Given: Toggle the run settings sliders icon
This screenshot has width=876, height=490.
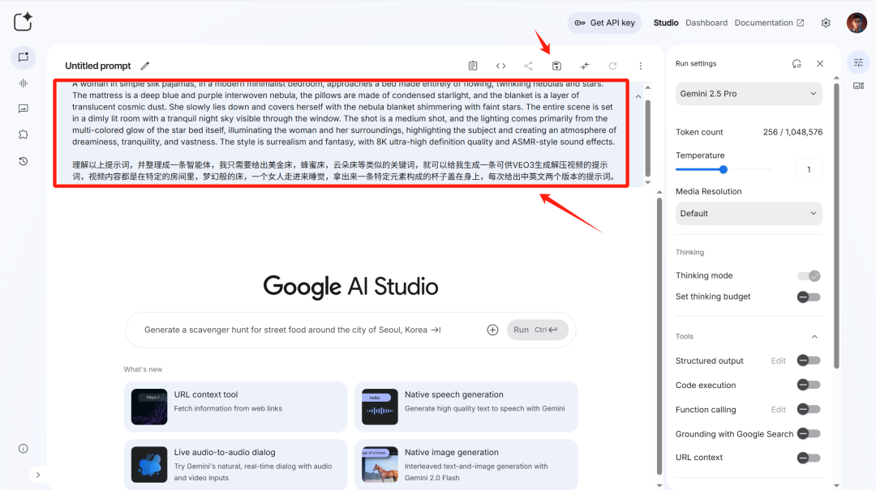Looking at the screenshot, I should [x=859, y=62].
